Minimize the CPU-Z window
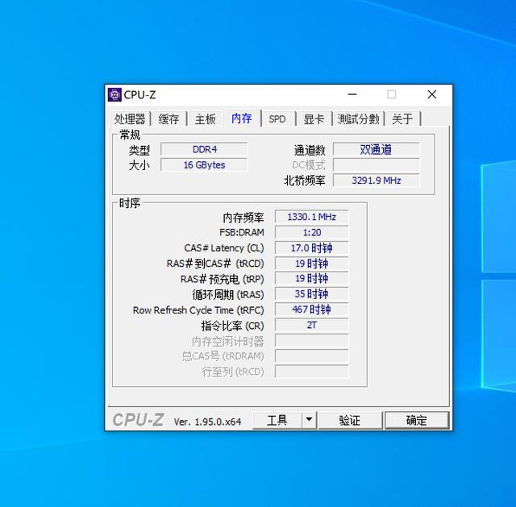Image resolution: width=516 pixels, height=507 pixels. [352, 95]
